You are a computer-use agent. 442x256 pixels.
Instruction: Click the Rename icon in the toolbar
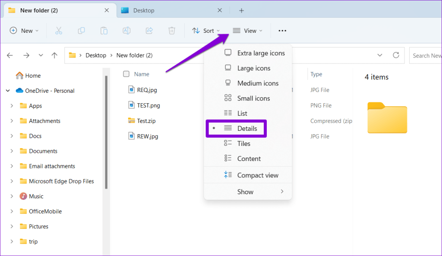(x=126, y=31)
